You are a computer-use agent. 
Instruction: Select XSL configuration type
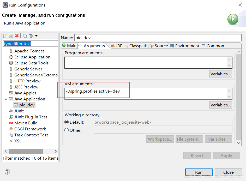point(18,141)
